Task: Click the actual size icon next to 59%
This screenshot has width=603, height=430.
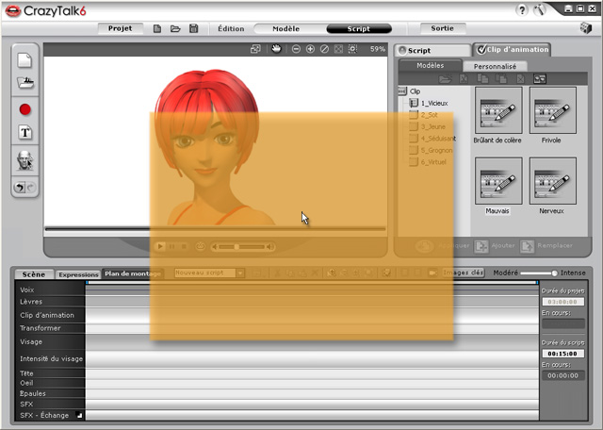Action: tap(352, 49)
